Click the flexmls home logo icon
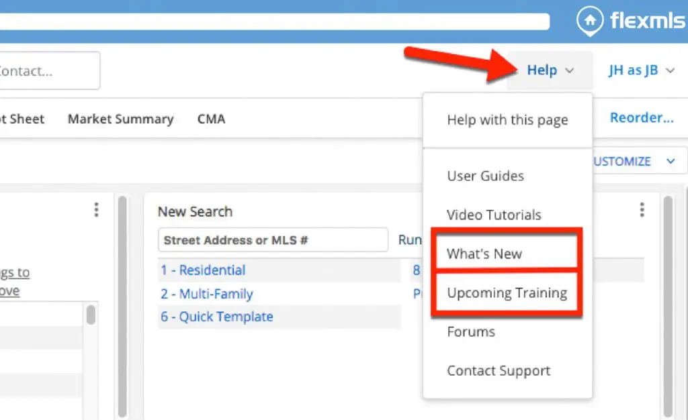Viewport: 688px width, 420px height. (589, 21)
